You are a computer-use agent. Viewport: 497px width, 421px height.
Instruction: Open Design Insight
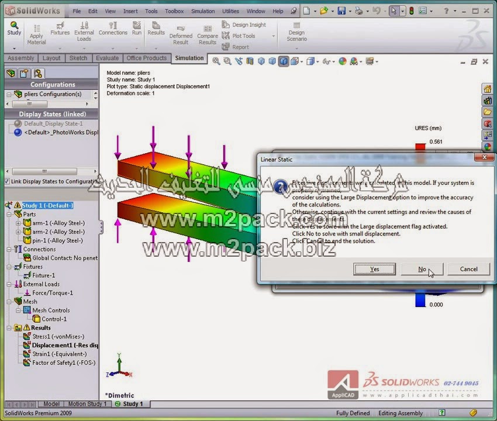tap(244, 25)
